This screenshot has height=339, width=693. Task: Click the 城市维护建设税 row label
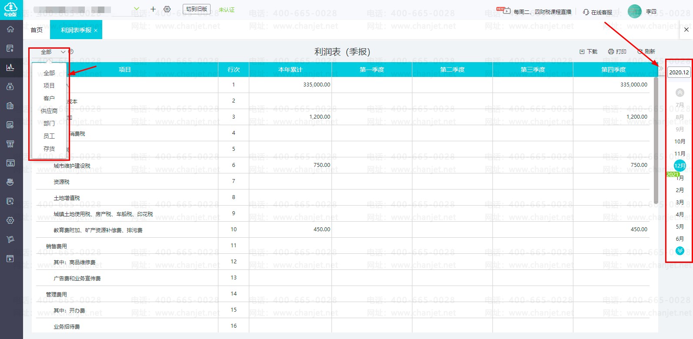[72, 166]
